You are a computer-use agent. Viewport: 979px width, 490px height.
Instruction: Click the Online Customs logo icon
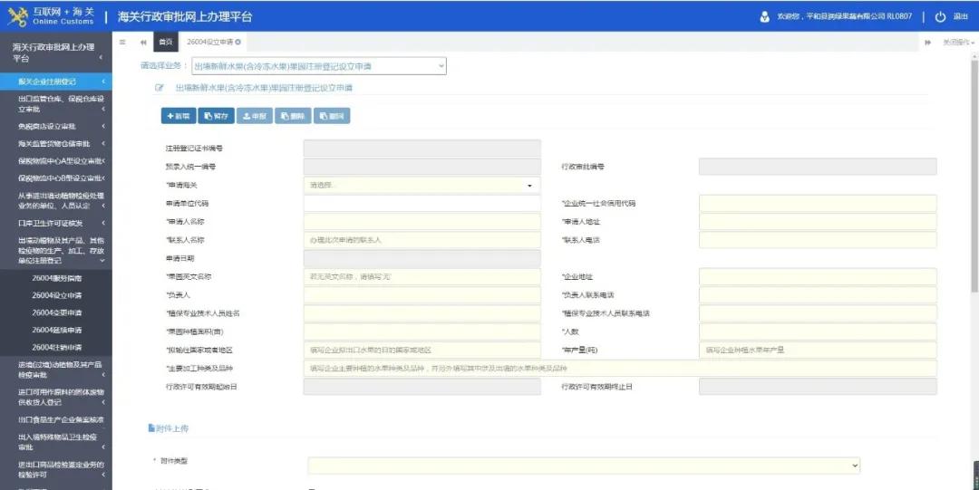tap(17, 16)
